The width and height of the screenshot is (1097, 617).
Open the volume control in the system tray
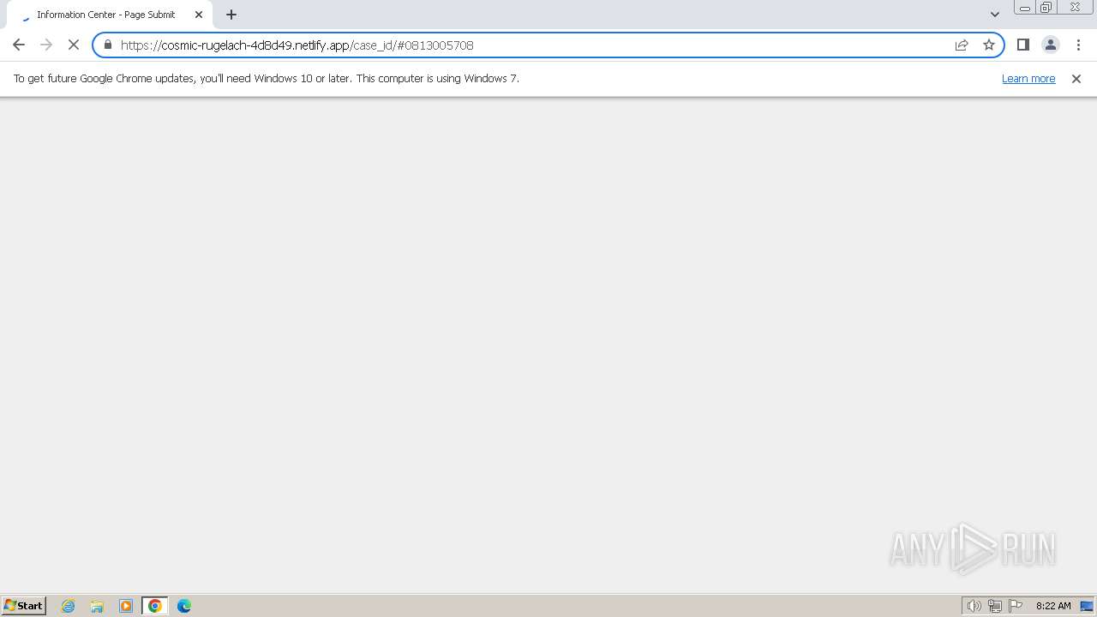[x=974, y=606]
